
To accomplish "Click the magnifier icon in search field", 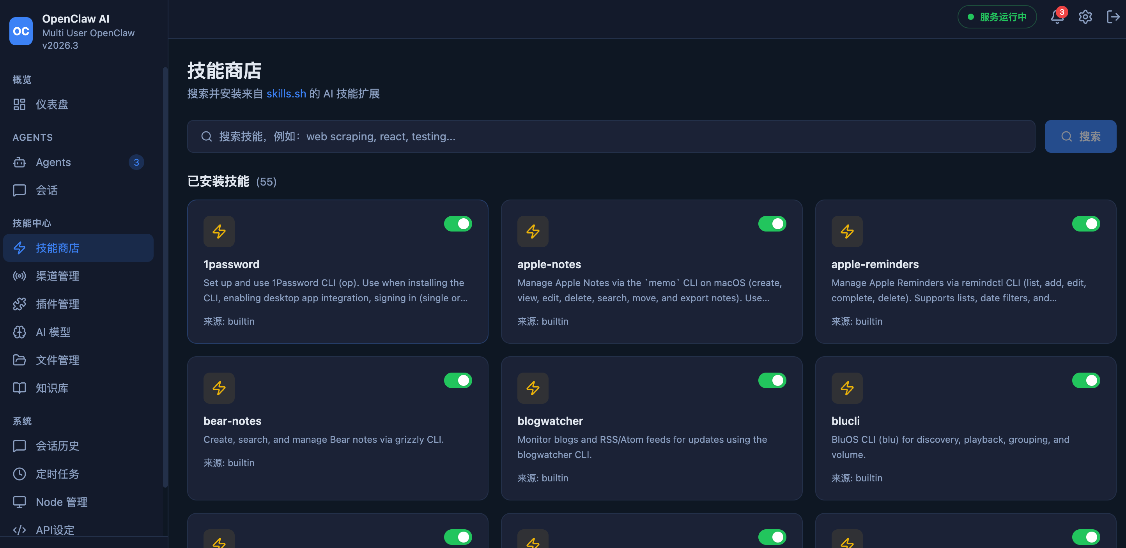I will (x=206, y=136).
